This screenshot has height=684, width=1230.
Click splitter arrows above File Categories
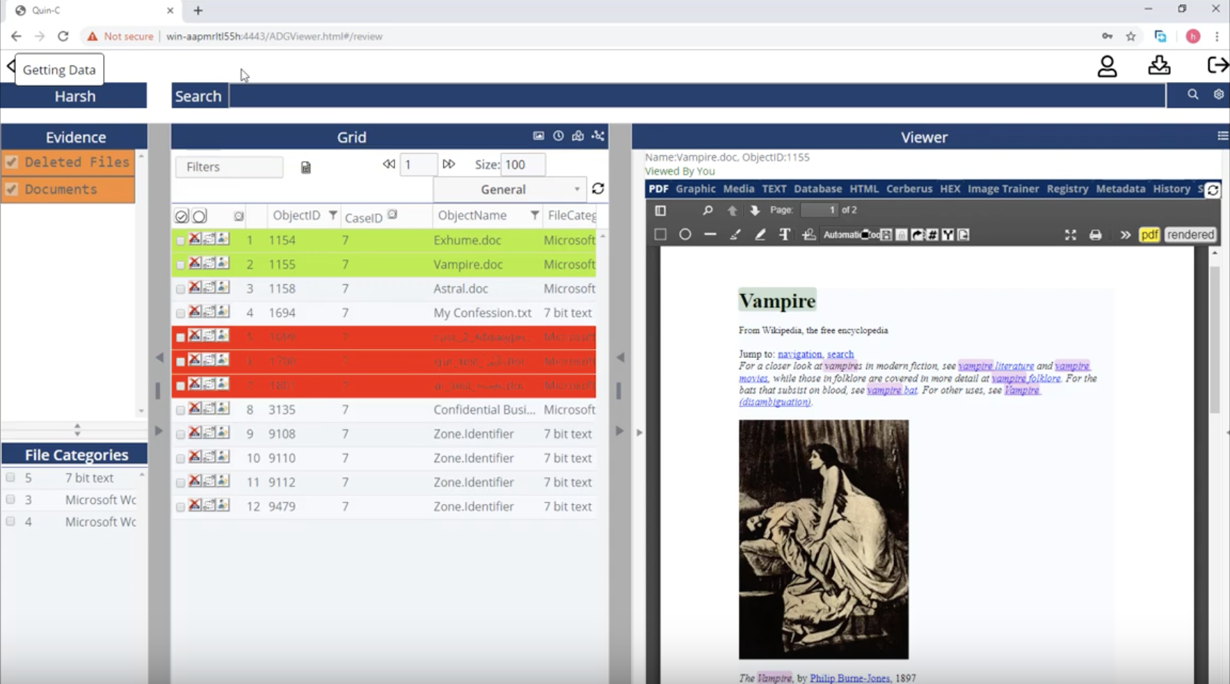coord(77,430)
